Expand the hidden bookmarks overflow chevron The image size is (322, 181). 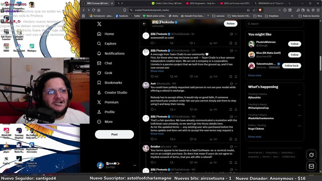(x=292, y=16)
